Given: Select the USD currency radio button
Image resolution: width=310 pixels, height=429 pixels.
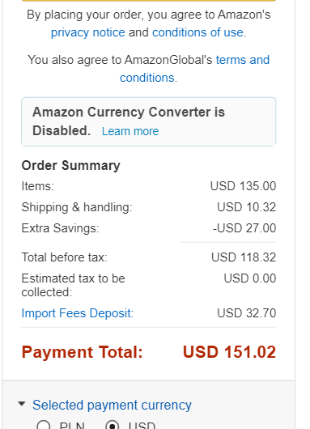Looking at the screenshot, I should [x=113, y=426].
